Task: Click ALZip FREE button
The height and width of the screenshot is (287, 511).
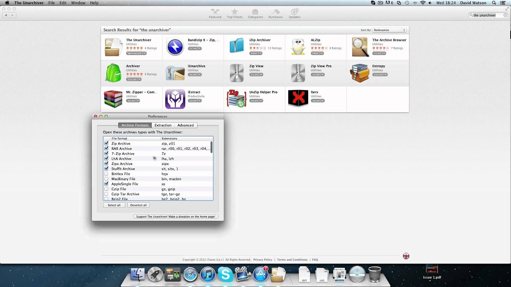Action: pyautogui.click(x=317, y=53)
